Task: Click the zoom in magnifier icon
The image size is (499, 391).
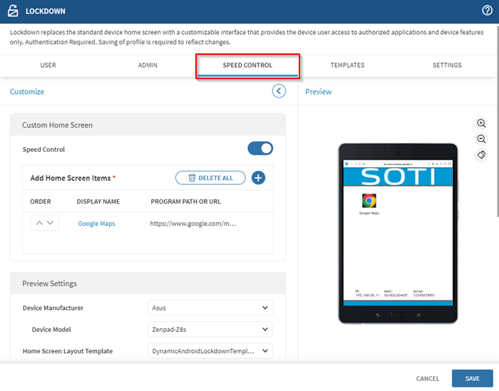Action: 481,123
